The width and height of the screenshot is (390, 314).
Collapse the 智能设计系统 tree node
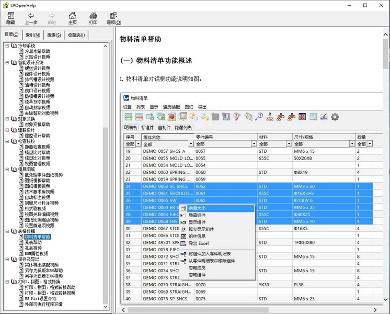(7, 63)
